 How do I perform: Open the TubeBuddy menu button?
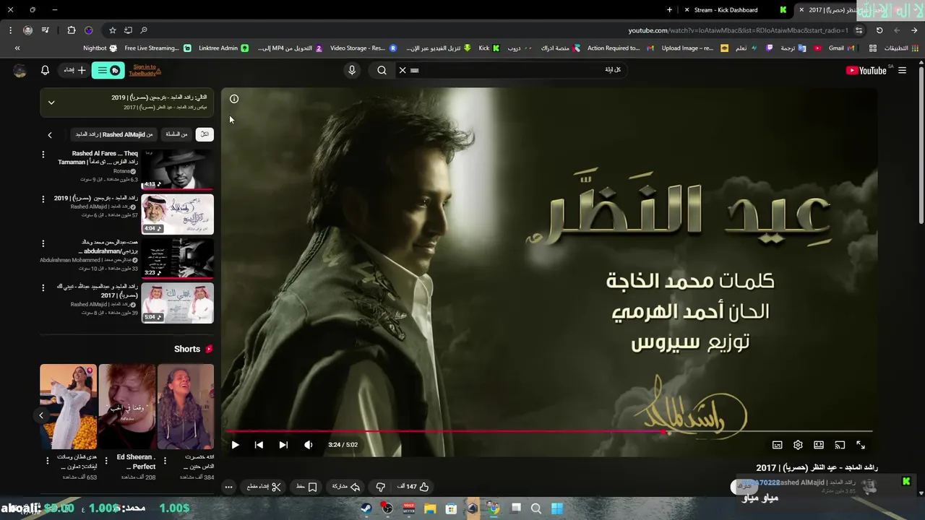tap(108, 70)
